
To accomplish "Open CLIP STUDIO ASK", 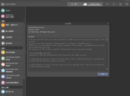I will [11, 64].
